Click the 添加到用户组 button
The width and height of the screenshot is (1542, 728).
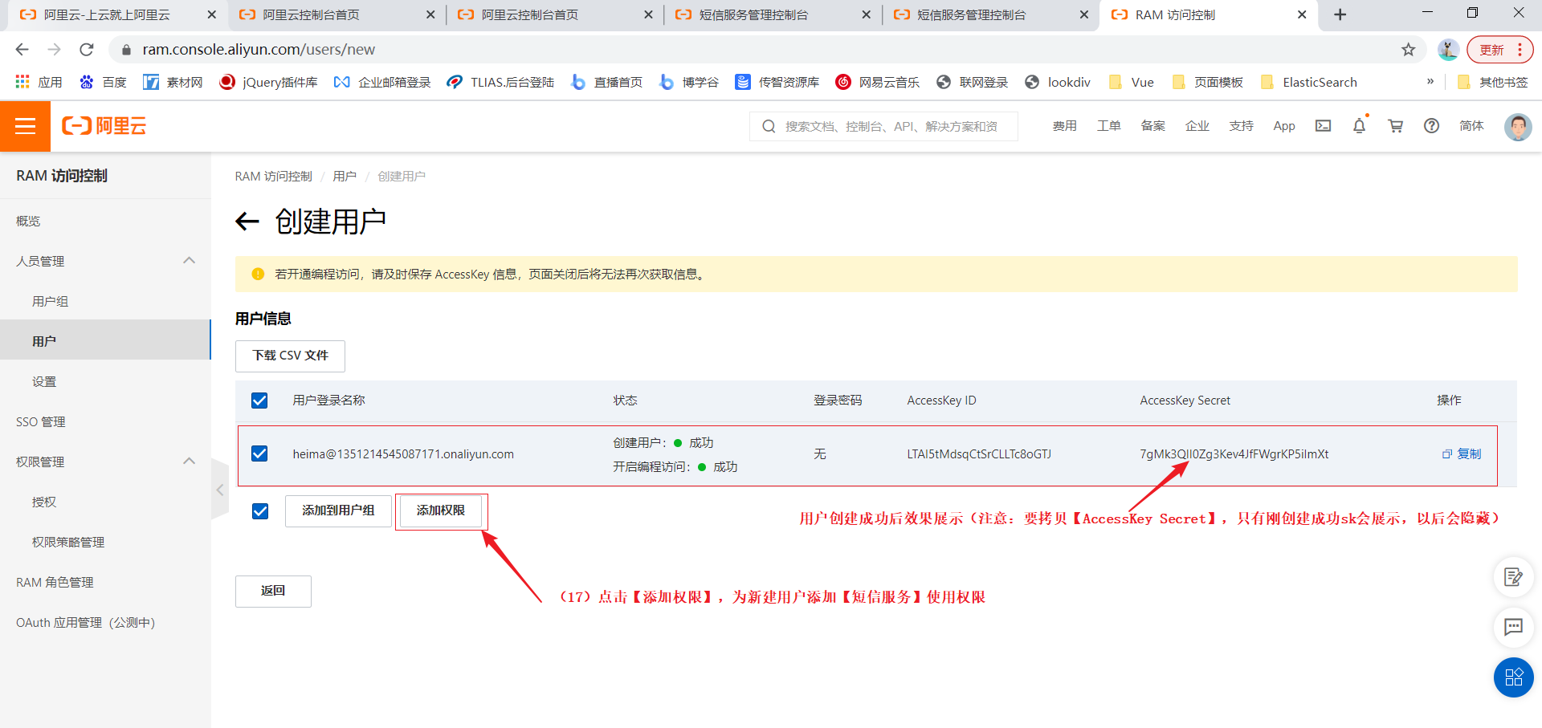pyautogui.click(x=338, y=510)
